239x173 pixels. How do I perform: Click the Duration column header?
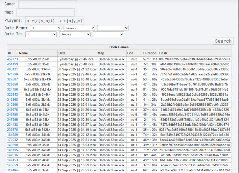150,53
